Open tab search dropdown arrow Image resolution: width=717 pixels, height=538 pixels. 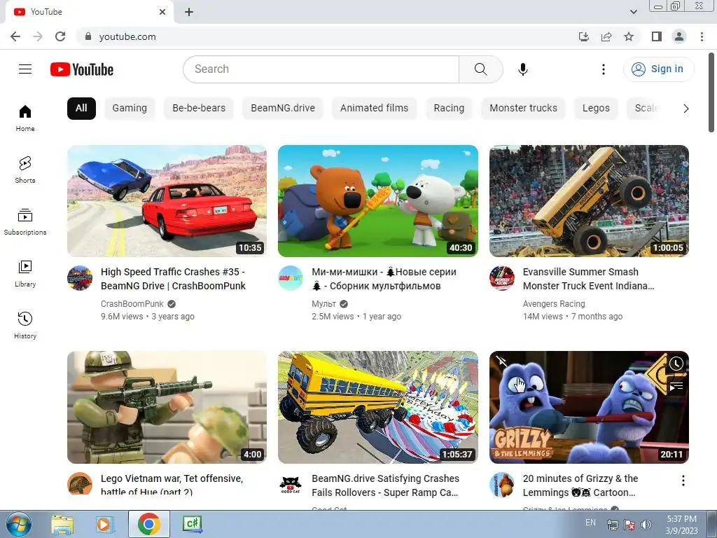(x=633, y=12)
